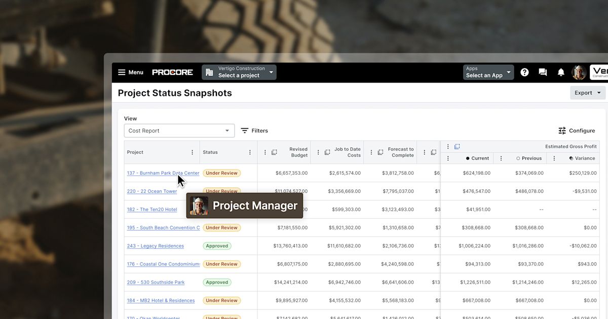Open the Cost Report view dropdown
608x319 pixels.
(179, 131)
